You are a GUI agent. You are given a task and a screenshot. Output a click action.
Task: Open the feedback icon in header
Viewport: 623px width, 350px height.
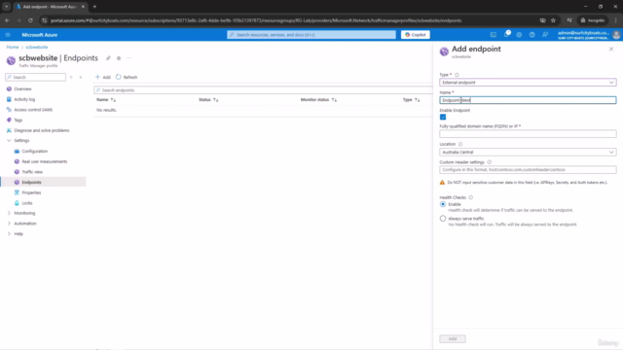pos(545,35)
